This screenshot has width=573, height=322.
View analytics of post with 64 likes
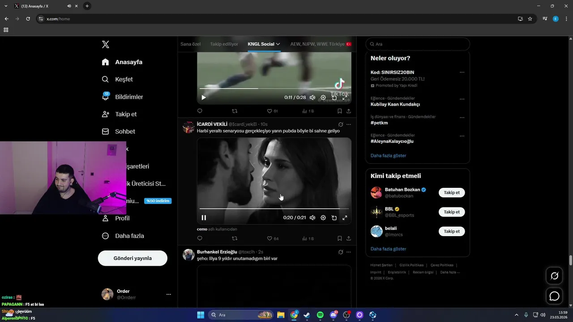tap(308, 238)
